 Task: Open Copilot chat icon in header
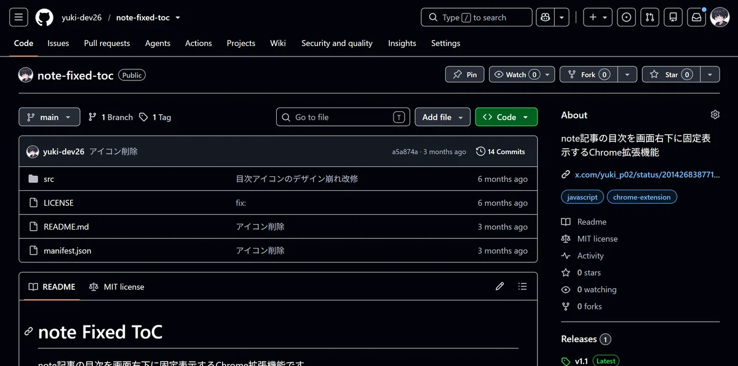pos(545,17)
